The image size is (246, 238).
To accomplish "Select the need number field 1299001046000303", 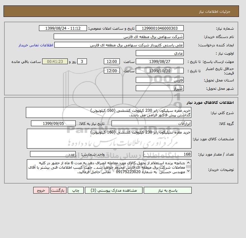I will tap(159, 28).
